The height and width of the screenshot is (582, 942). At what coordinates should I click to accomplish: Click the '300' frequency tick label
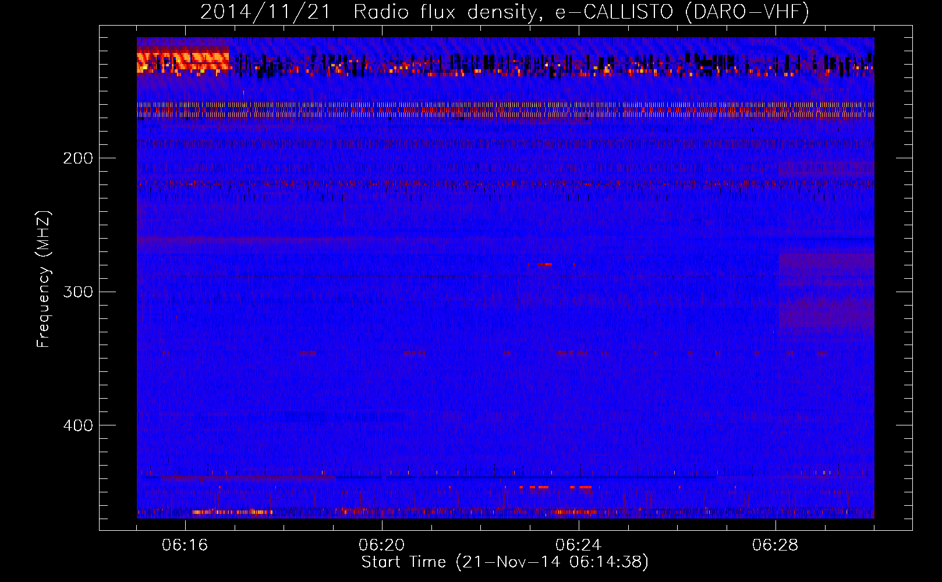[x=78, y=292]
